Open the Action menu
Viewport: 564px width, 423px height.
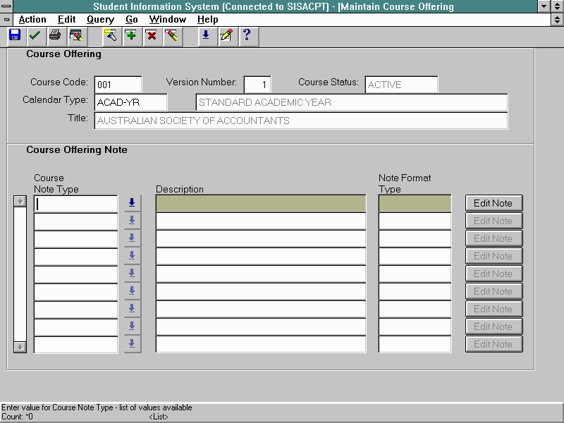[32, 20]
